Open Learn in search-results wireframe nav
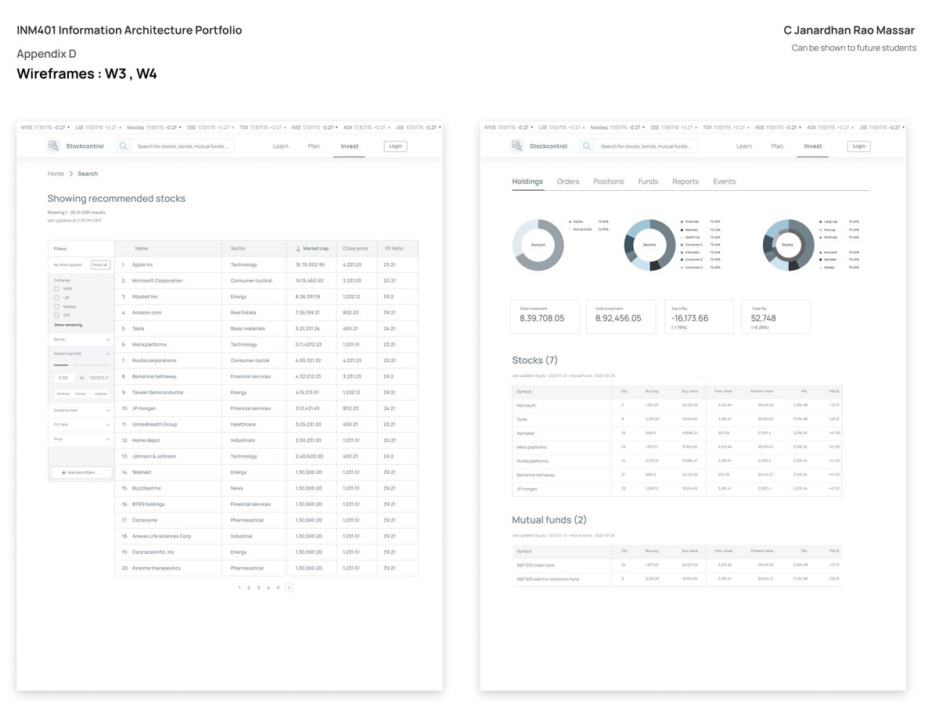This screenshot has width=939, height=722. pyautogui.click(x=280, y=146)
